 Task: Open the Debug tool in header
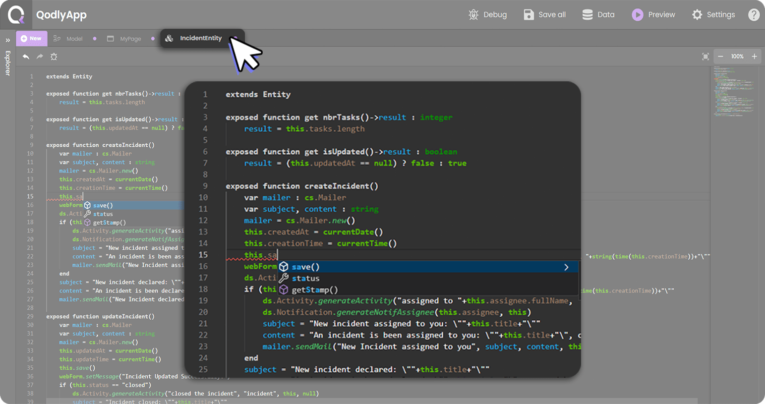pos(473,15)
